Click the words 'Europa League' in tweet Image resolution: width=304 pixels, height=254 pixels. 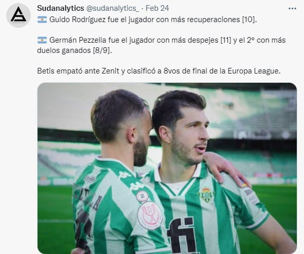254,71
